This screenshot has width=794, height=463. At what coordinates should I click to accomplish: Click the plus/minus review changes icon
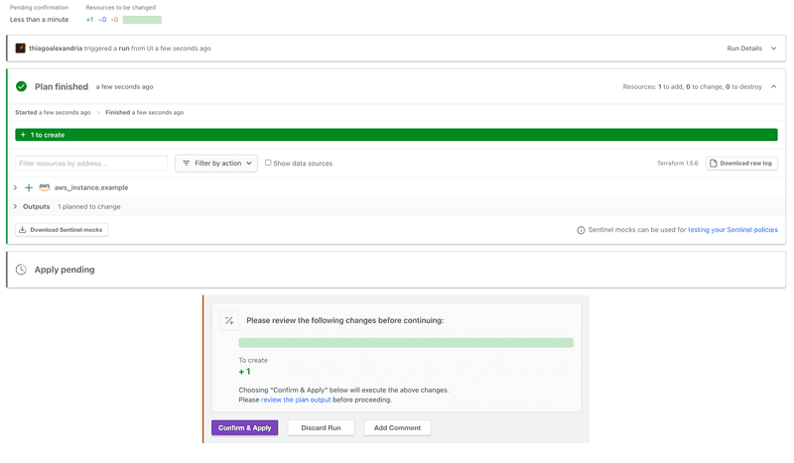tap(229, 320)
